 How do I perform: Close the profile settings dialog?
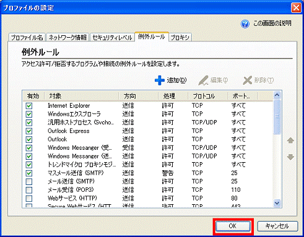click(296, 8)
